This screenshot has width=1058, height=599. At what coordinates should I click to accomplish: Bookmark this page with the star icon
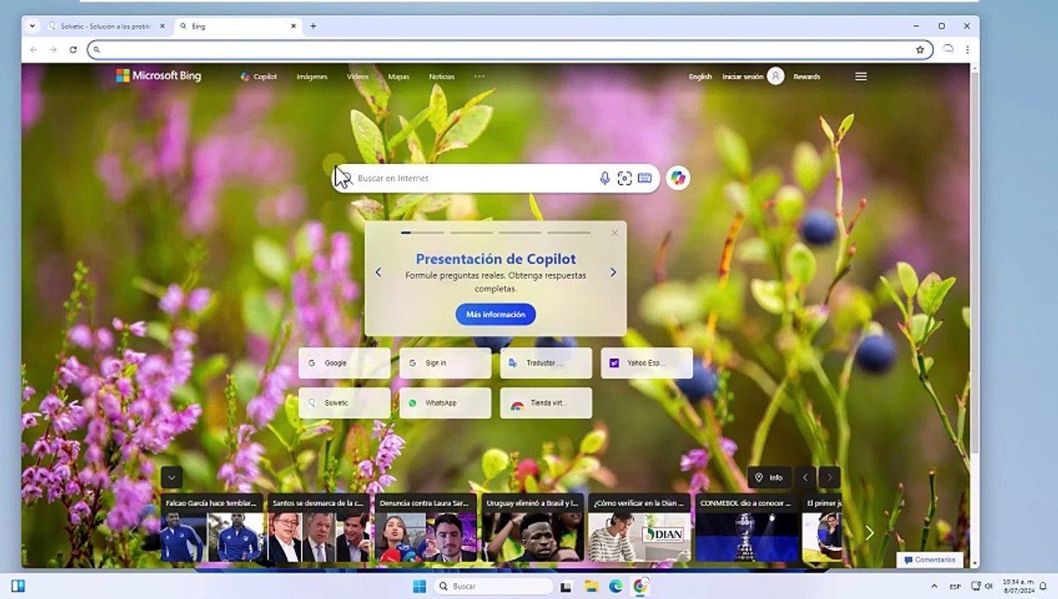tap(920, 50)
